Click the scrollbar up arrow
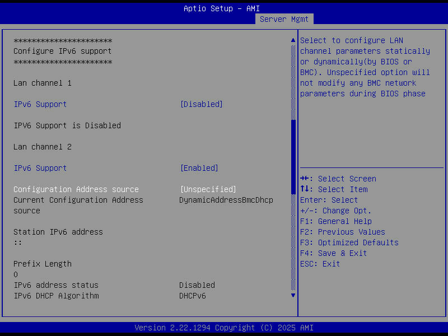This screenshot has height=336, width=448. [292, 40]
